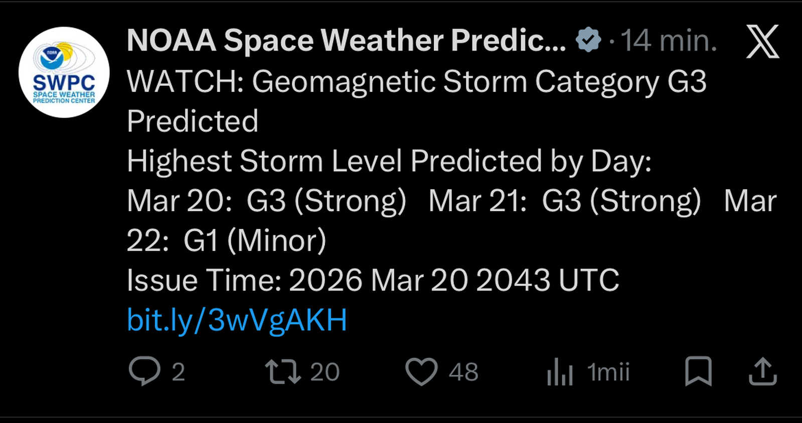Open the bit.ly/3wVgAKH link
Screen dimensions: 802x423
(237, 320)
